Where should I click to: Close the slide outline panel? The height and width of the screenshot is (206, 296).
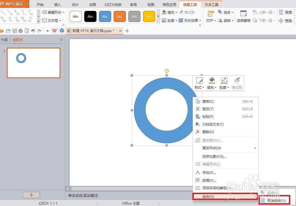61,40
